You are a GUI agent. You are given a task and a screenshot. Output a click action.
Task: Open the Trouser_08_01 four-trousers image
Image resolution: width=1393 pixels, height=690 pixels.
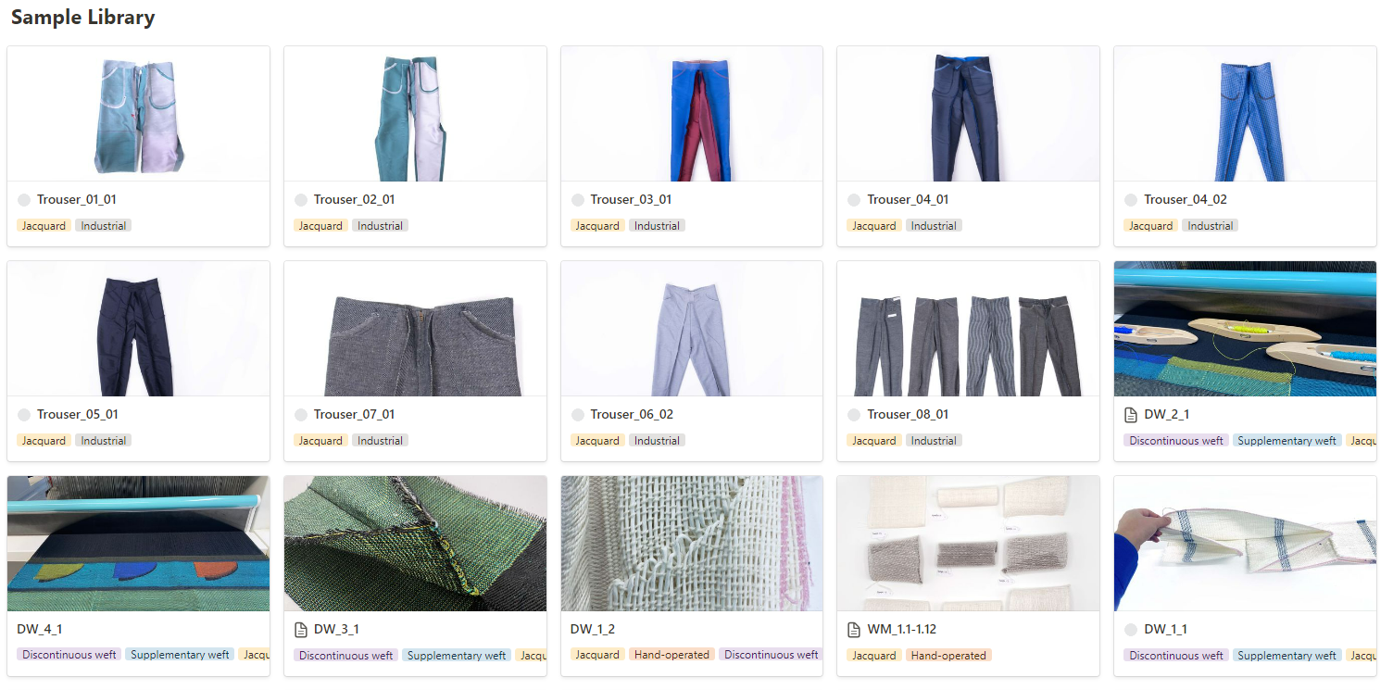tap(968, 329)
